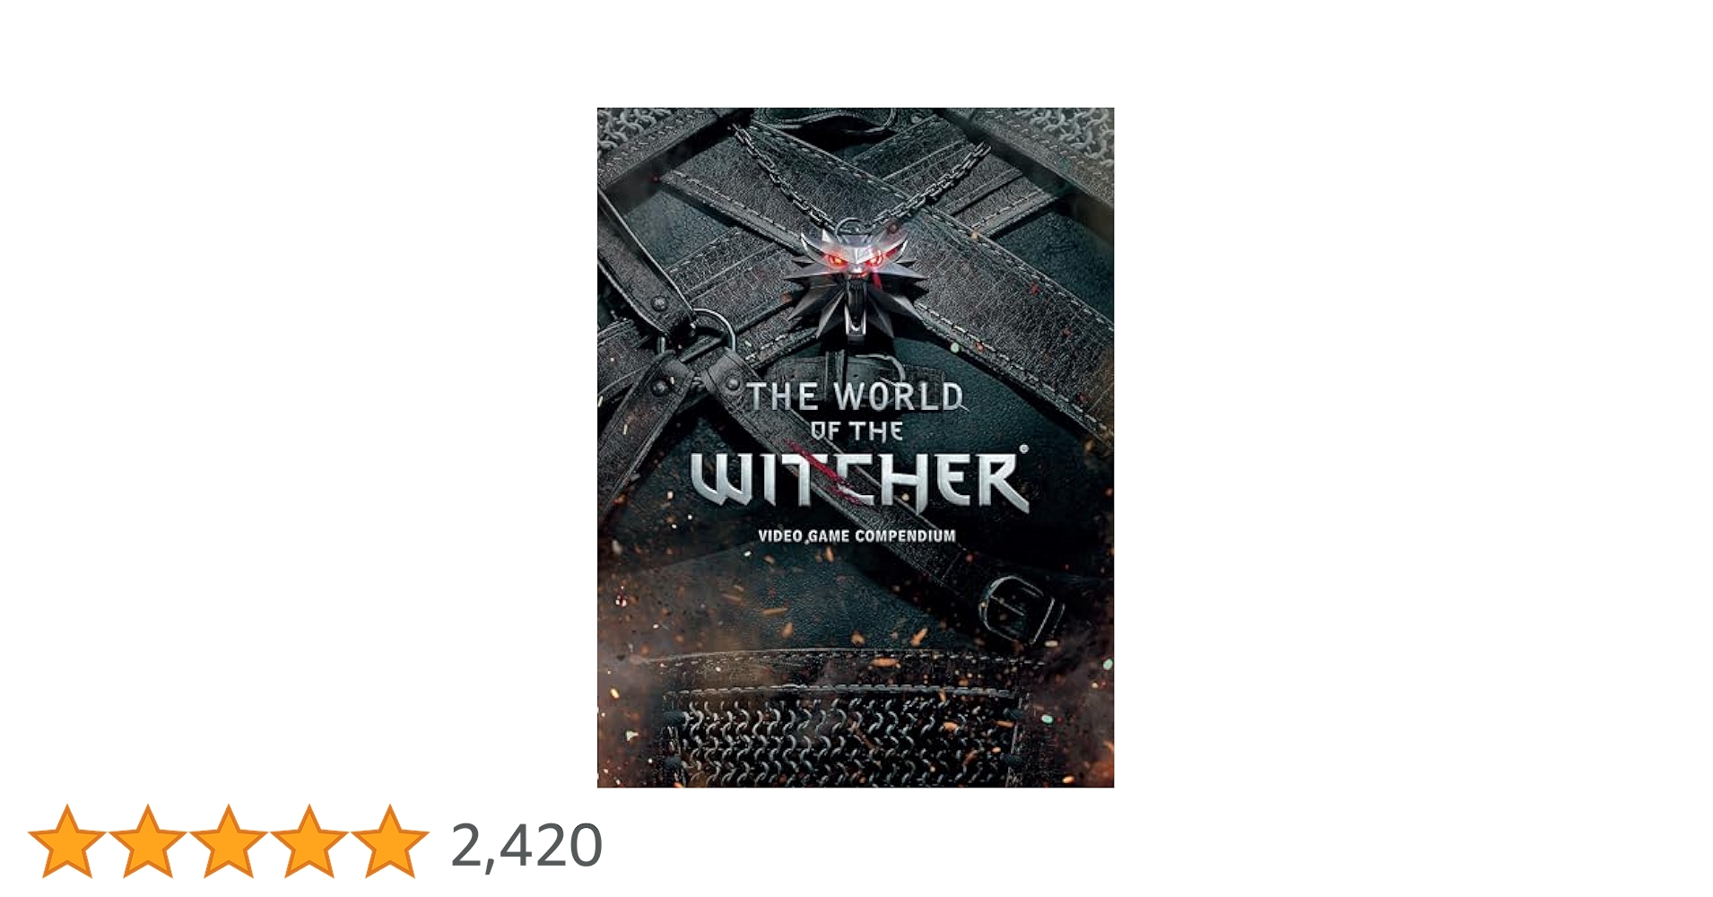This screenshot has width=1713, height=897.
Task: Click the glowing red wolf eyes
Action: pyautogui.click(x=856, y=260)
